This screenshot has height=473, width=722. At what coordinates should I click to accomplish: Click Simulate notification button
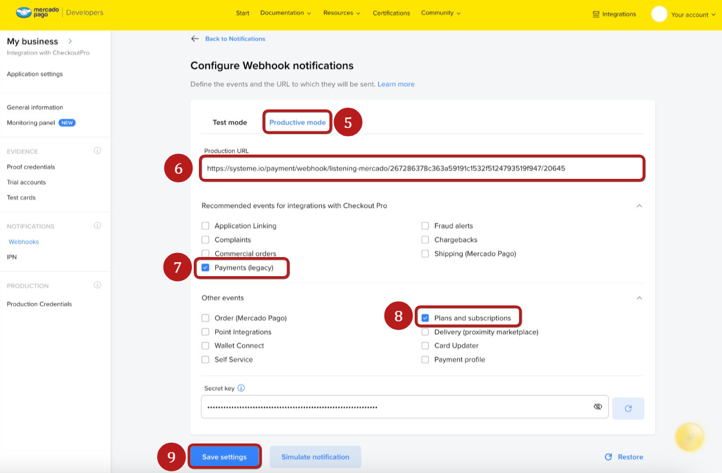coord(315,457)
